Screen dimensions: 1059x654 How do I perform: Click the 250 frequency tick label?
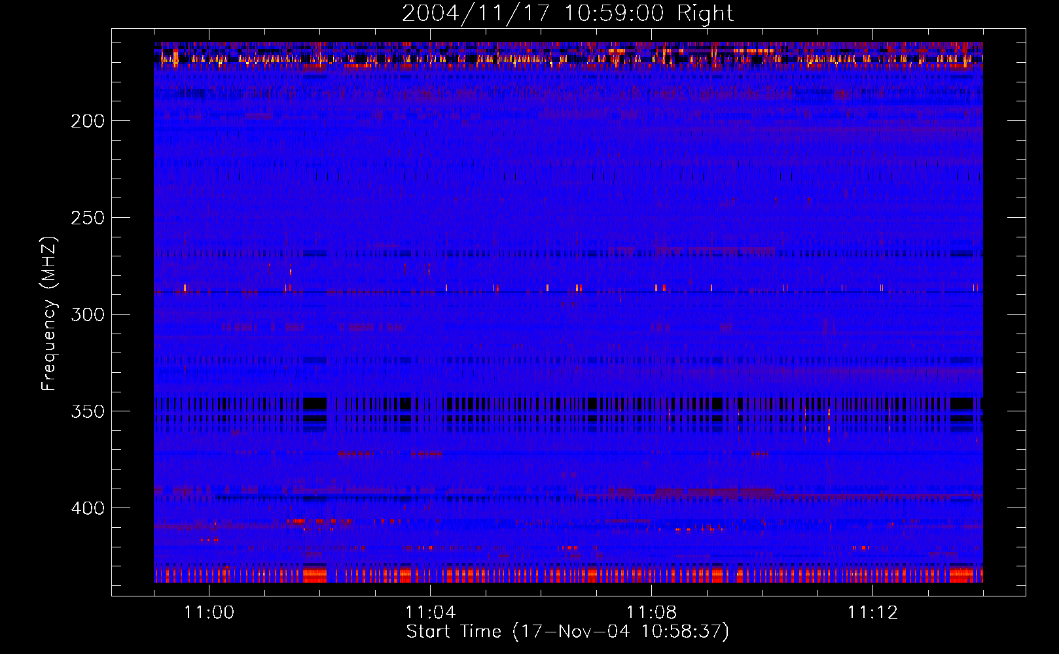87,218
